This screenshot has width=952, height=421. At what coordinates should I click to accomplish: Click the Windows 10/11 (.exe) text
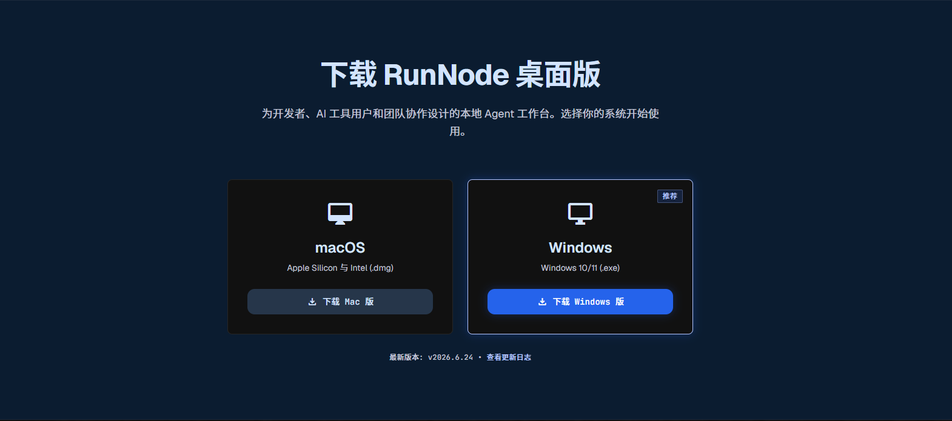click(580, 268)
